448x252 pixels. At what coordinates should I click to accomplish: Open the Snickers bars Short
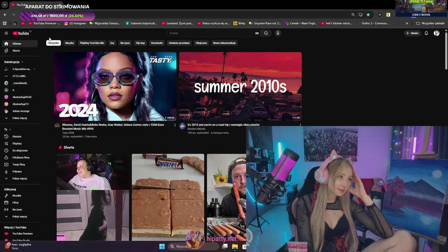(168, 197)
